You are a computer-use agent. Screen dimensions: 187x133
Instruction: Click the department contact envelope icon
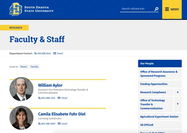pyautogui.click(x=55, y=53)
